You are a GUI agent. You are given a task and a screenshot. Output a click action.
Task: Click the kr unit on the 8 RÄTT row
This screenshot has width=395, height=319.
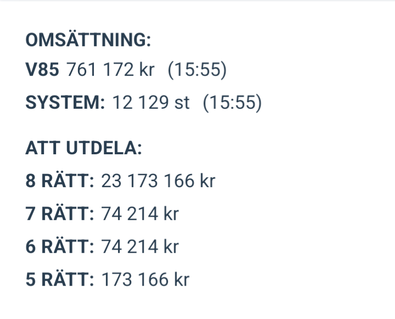pyautogui.click(x=207, y=181)
